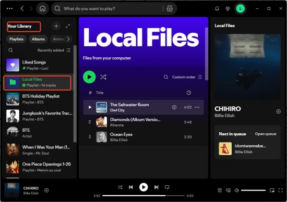Screen dimensions: 287x202
Task: Sort by the duration clock column
Action: pos(189,93)
